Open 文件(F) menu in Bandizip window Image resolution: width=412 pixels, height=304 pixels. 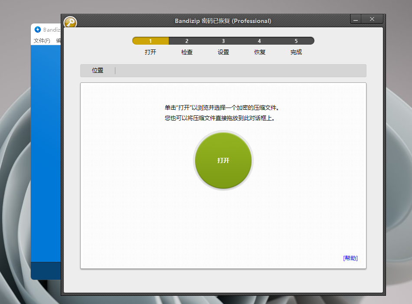[x=42, y=41]
